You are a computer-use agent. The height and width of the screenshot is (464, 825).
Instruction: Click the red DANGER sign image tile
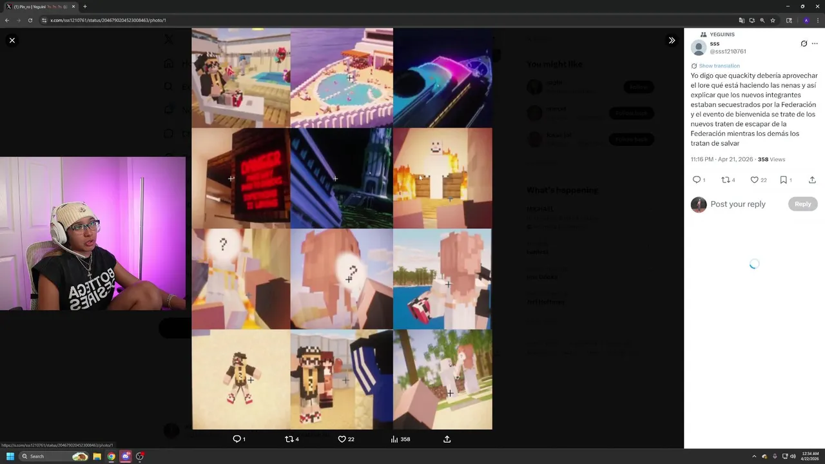pyautogui.click(x=241, y=179)
